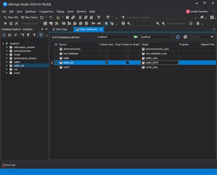This screenshot has height=175, width=217.
Task: Click the Save disk icon
Action: click(x=67, y=17)
